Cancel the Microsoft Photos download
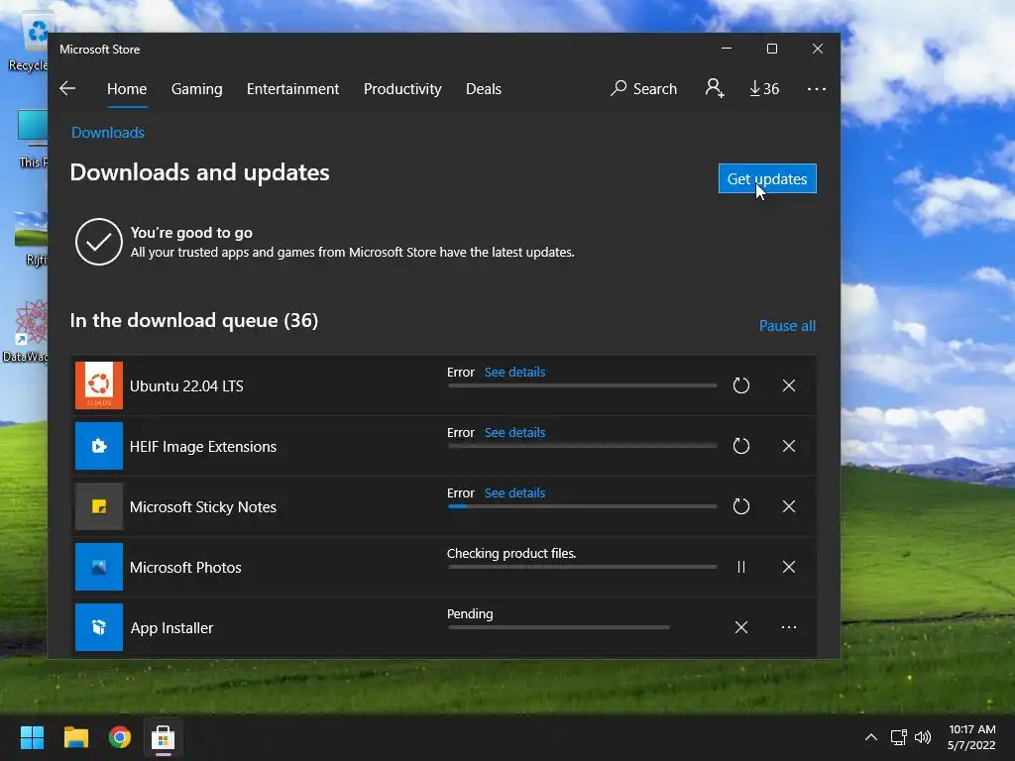Image resolution: width=1015 pixels, height=761 pixels. point(788,567)
